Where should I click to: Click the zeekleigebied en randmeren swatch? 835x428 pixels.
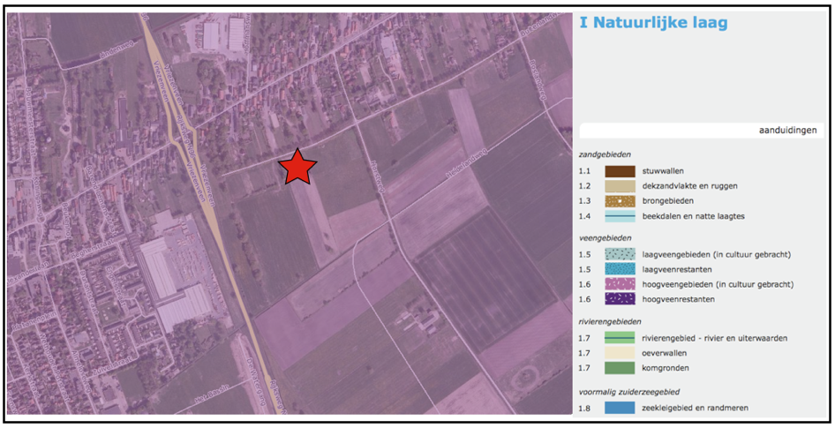[x=620, y=408]
